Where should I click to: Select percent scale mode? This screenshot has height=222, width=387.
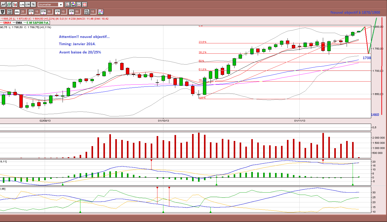33,4
